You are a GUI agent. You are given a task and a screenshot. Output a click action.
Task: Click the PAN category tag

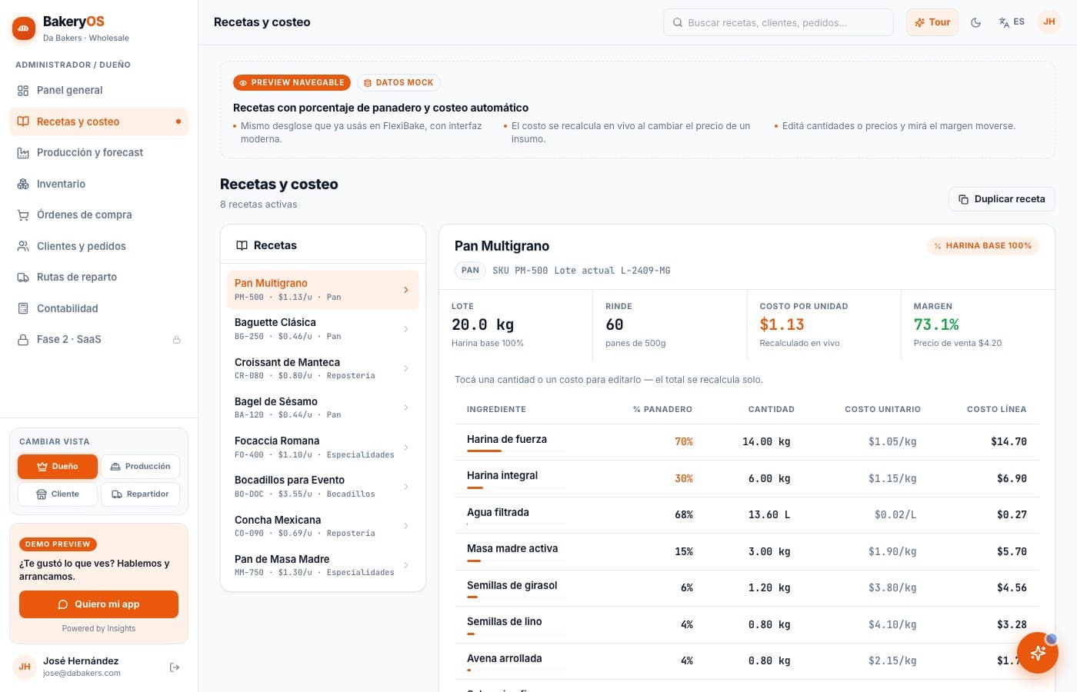point(470,271)
